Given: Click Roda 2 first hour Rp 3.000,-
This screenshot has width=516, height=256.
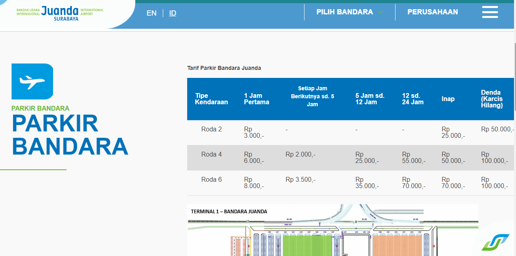Looking at the screenshot, I should 254,133.
